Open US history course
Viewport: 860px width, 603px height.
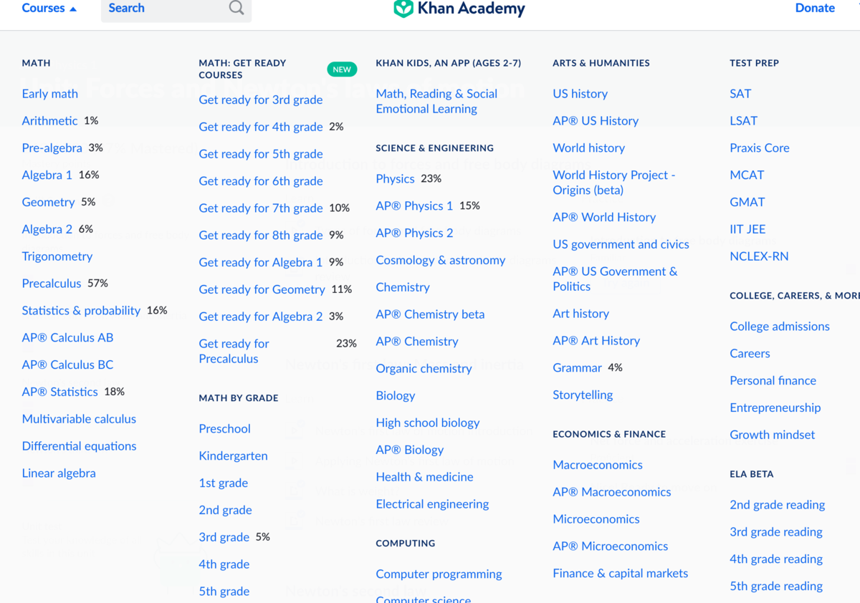coord(580,94)
